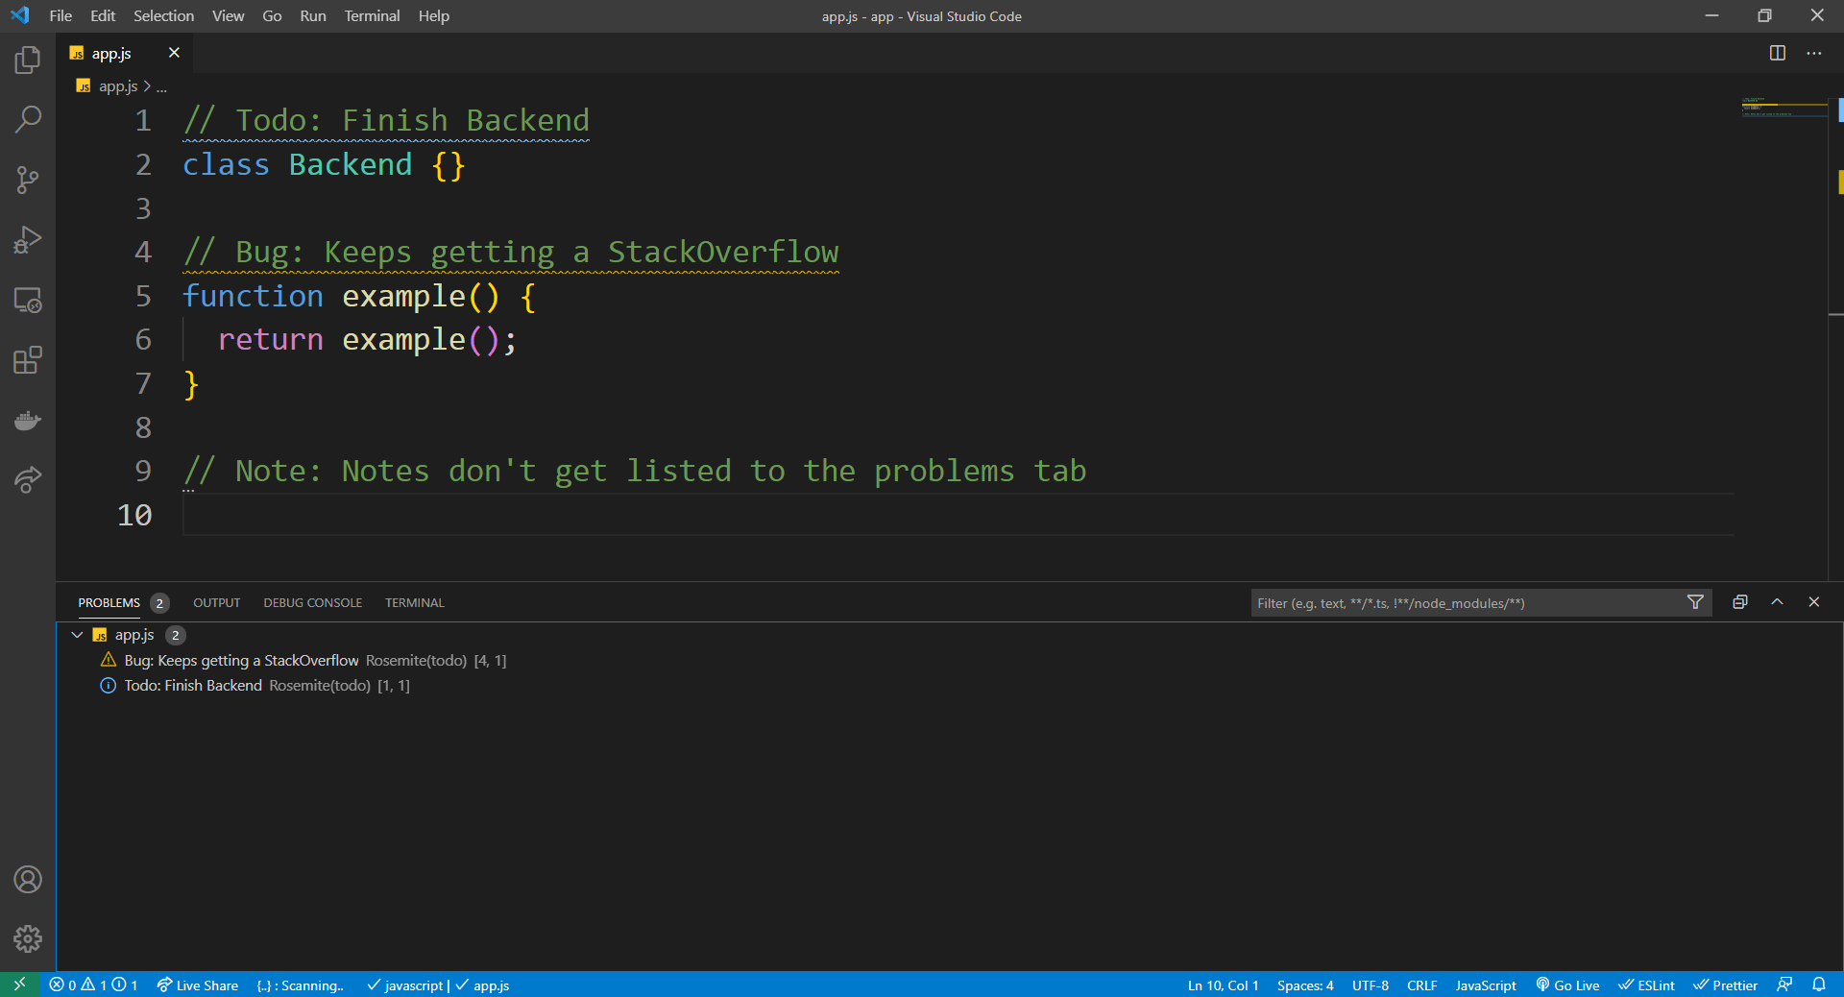This screenshot has height=997, width=1844.
Task: Open the Source Control view
Action: (x=28, y=180)
